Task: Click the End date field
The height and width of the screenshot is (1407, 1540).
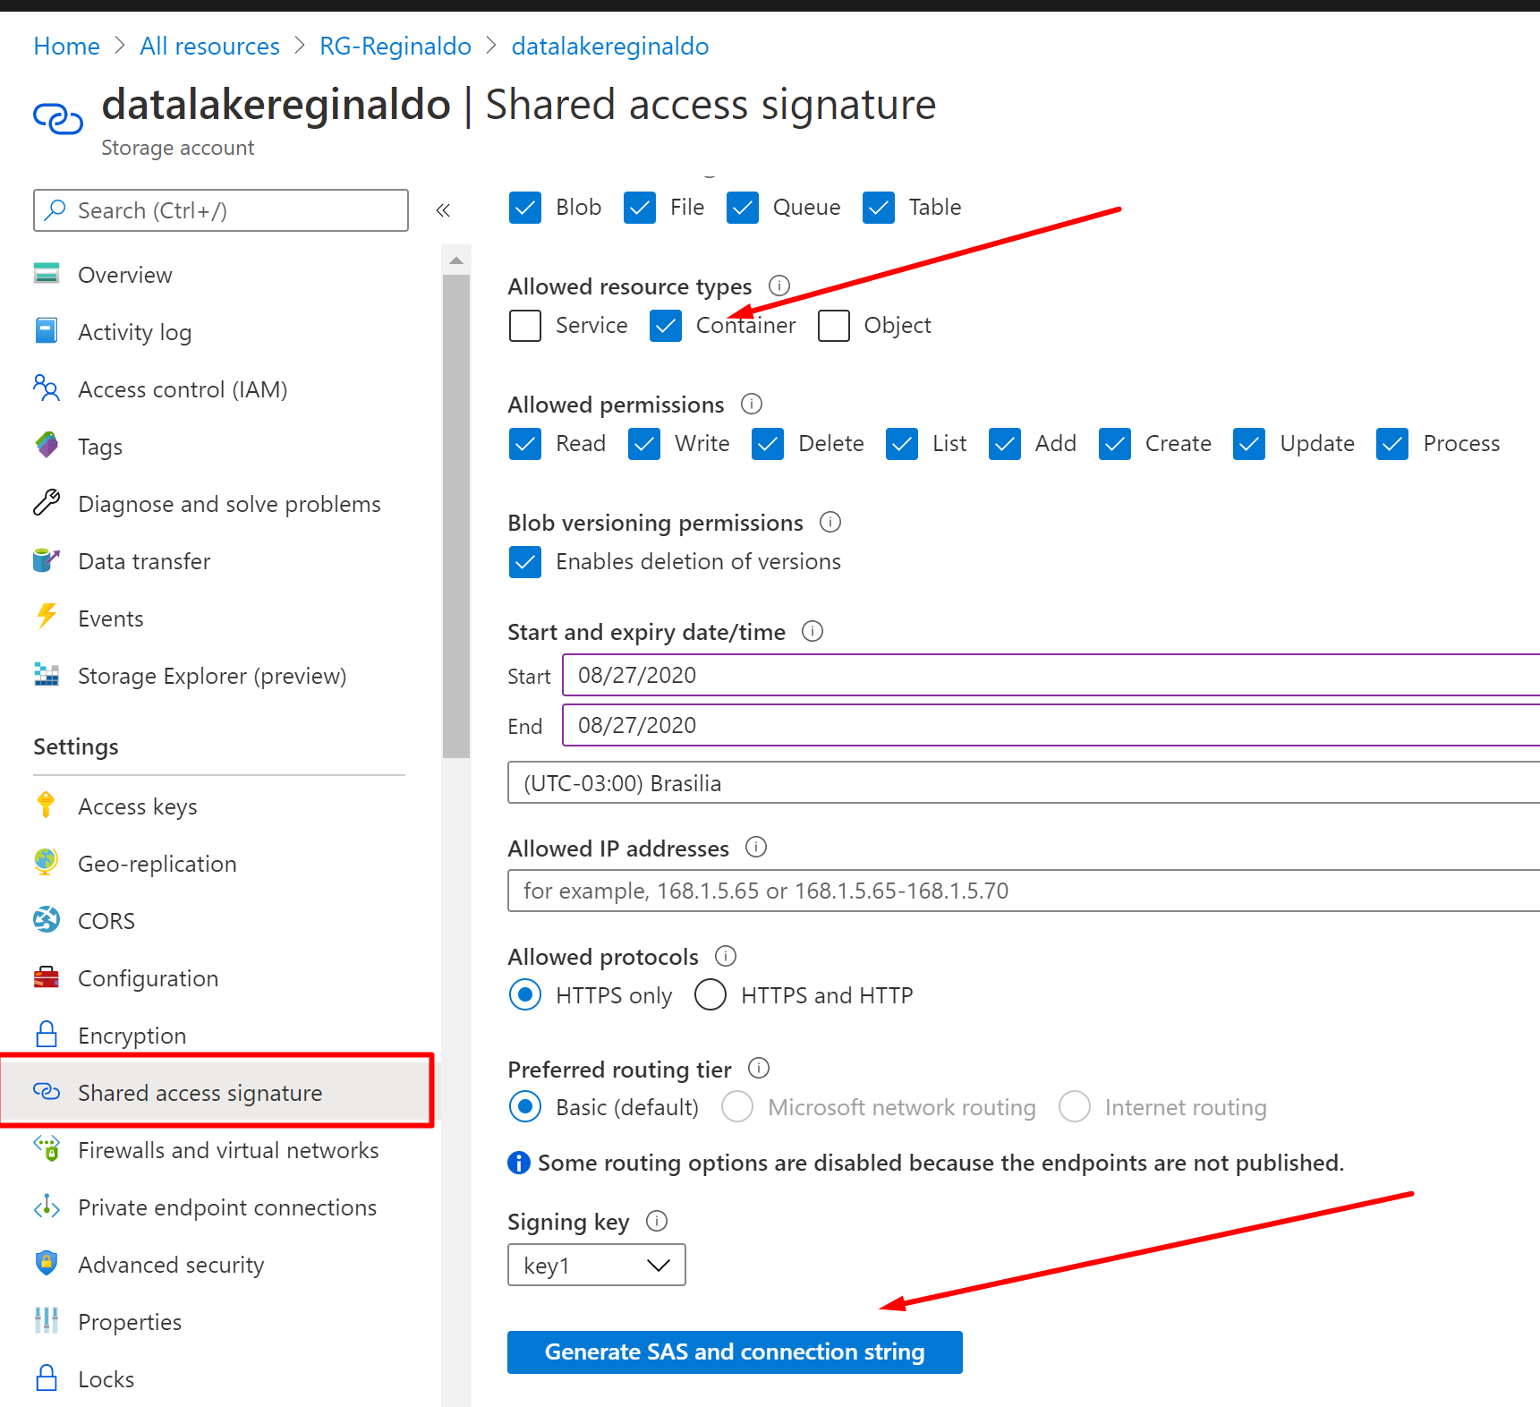Action: (1051, 725)
